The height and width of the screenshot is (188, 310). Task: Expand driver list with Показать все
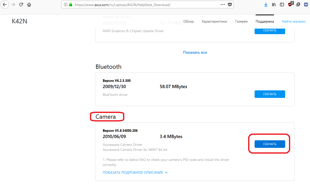[195, 52]
